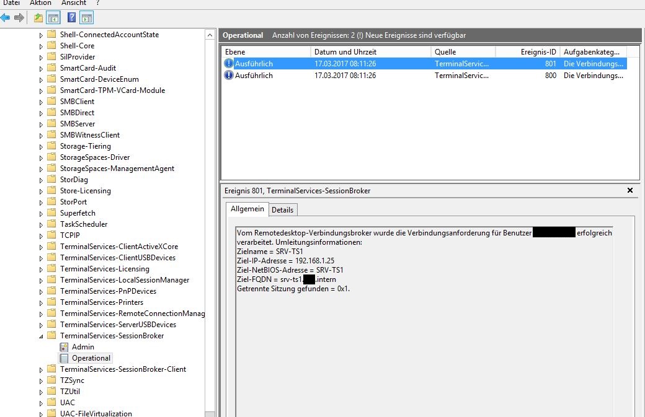
Task: Expand the TaskScheduler tree node
Action: [x=42, y=224]
